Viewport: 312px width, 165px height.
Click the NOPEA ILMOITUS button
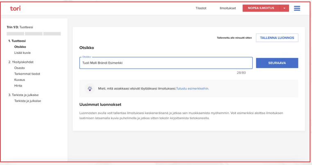[261, 8]
